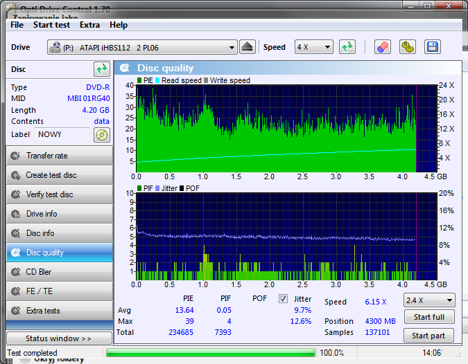The width and height of the screenshot is (468, 364).
Task: Click the Jitter max value 12.6%
Action: (301, 321)
